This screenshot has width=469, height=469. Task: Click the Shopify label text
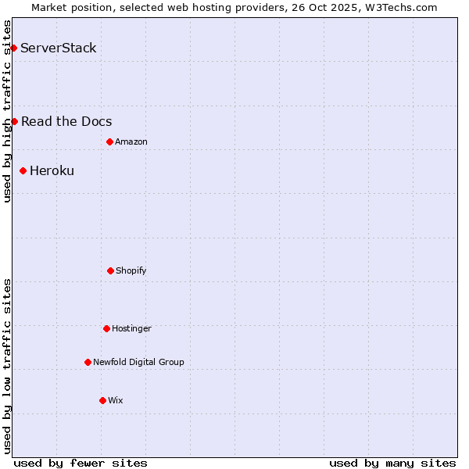tap(131, 270)
